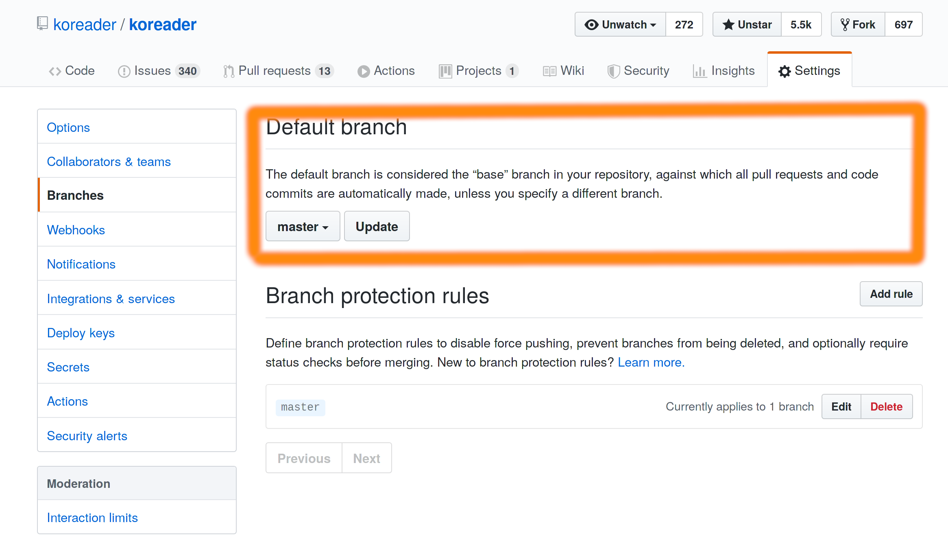The image size is (948, 555).
Task: Open Deploy keys settings
Action: pyautogui.click(x=137, y=332)
